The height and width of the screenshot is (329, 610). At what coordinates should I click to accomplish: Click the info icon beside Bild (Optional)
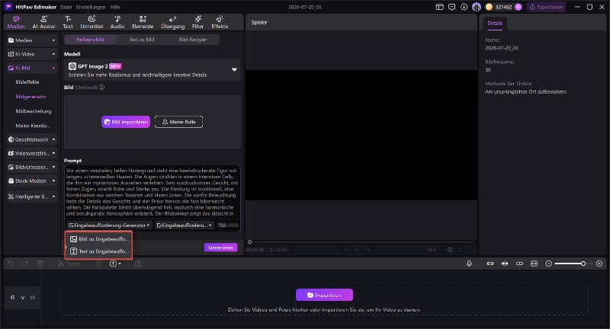(101, 88)
